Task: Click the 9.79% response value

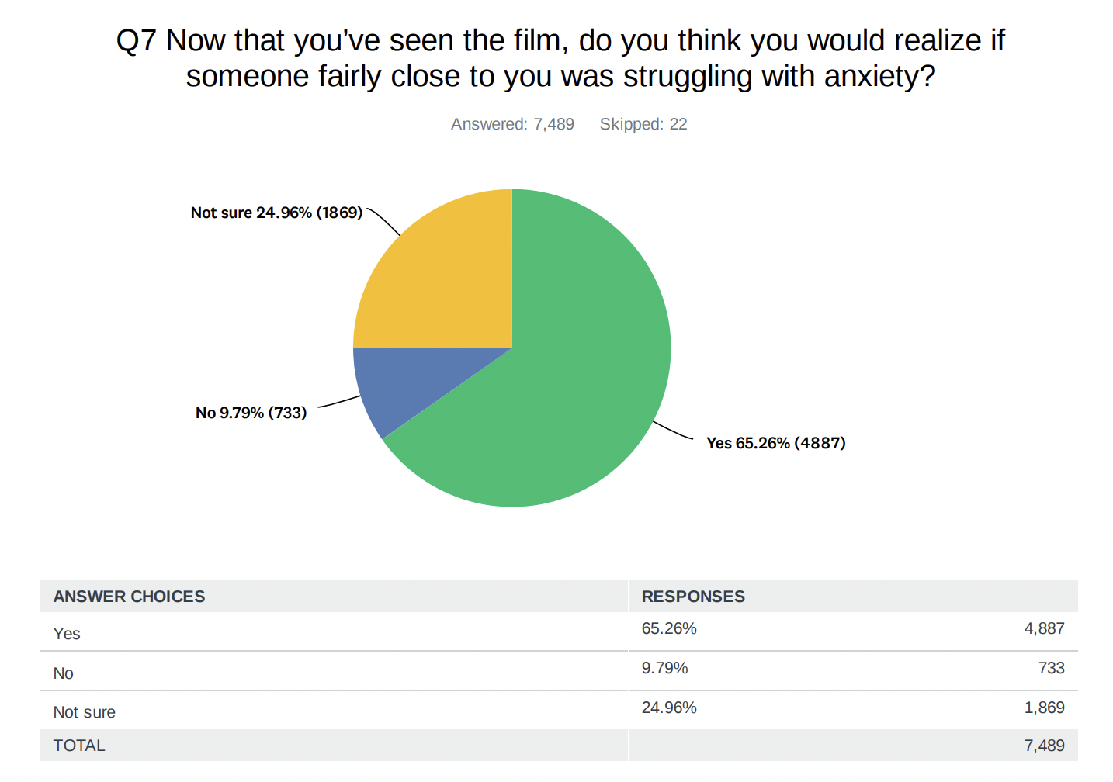Action: (664, 668)
